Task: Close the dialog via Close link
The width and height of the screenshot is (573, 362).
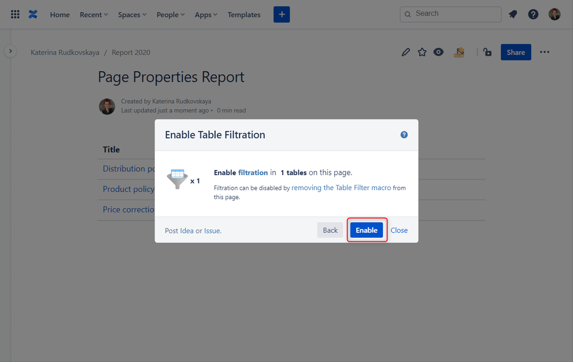Action: click(399, 231)
